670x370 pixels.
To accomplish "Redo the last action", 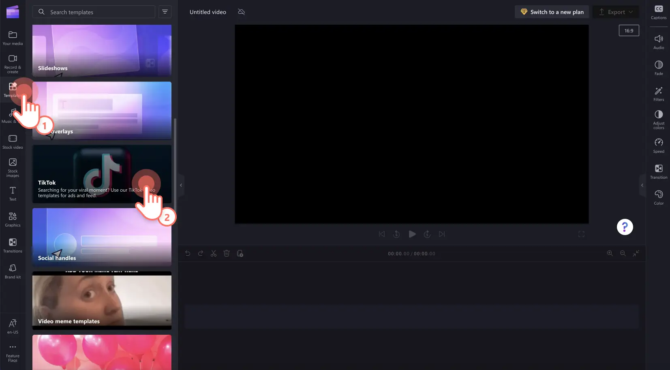I will pos(201,253).
